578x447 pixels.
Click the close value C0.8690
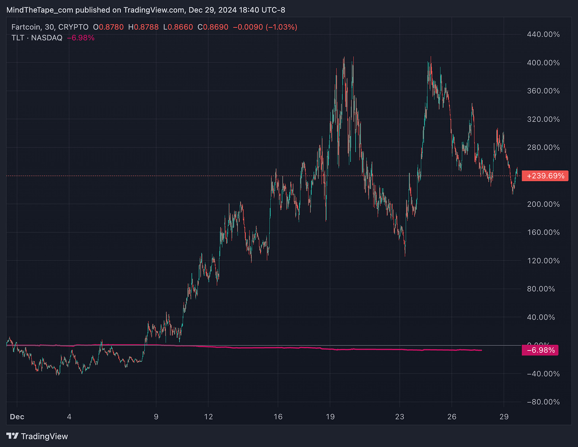[213, 27]
